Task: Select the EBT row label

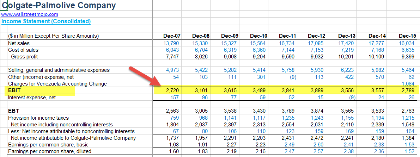Action: (13, 111)
